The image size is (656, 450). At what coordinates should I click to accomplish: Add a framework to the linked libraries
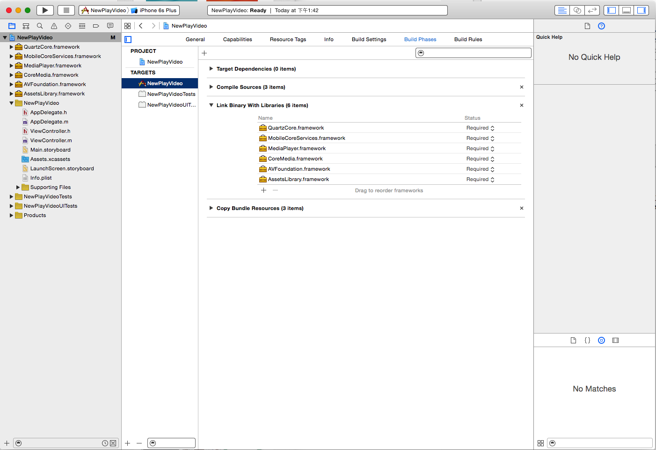[x=264, y=190]
